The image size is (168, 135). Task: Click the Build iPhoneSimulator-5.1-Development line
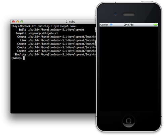click(x=51, y=30)
